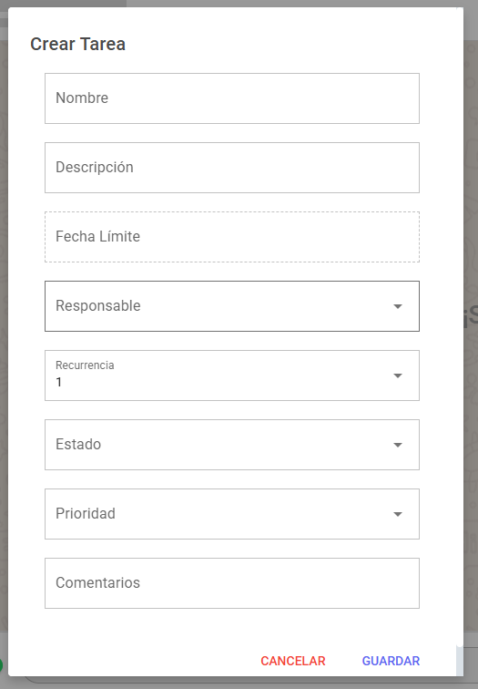Open the Responsable select field
The height and width of the screenshot is (689, 478).
232,306
